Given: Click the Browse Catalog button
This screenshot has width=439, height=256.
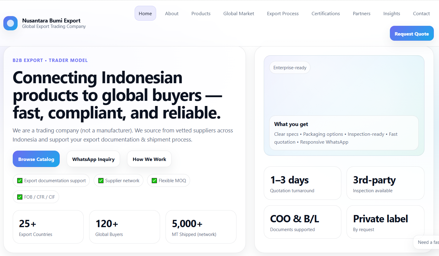Looking at the screenshot, I should coord(36,159).
